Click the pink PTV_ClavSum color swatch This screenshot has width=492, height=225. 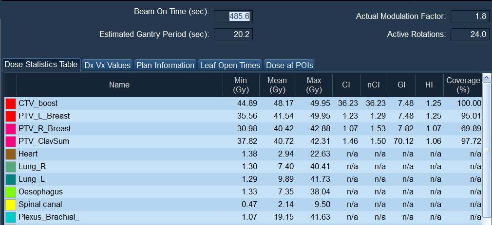click(x=10, y=141)
